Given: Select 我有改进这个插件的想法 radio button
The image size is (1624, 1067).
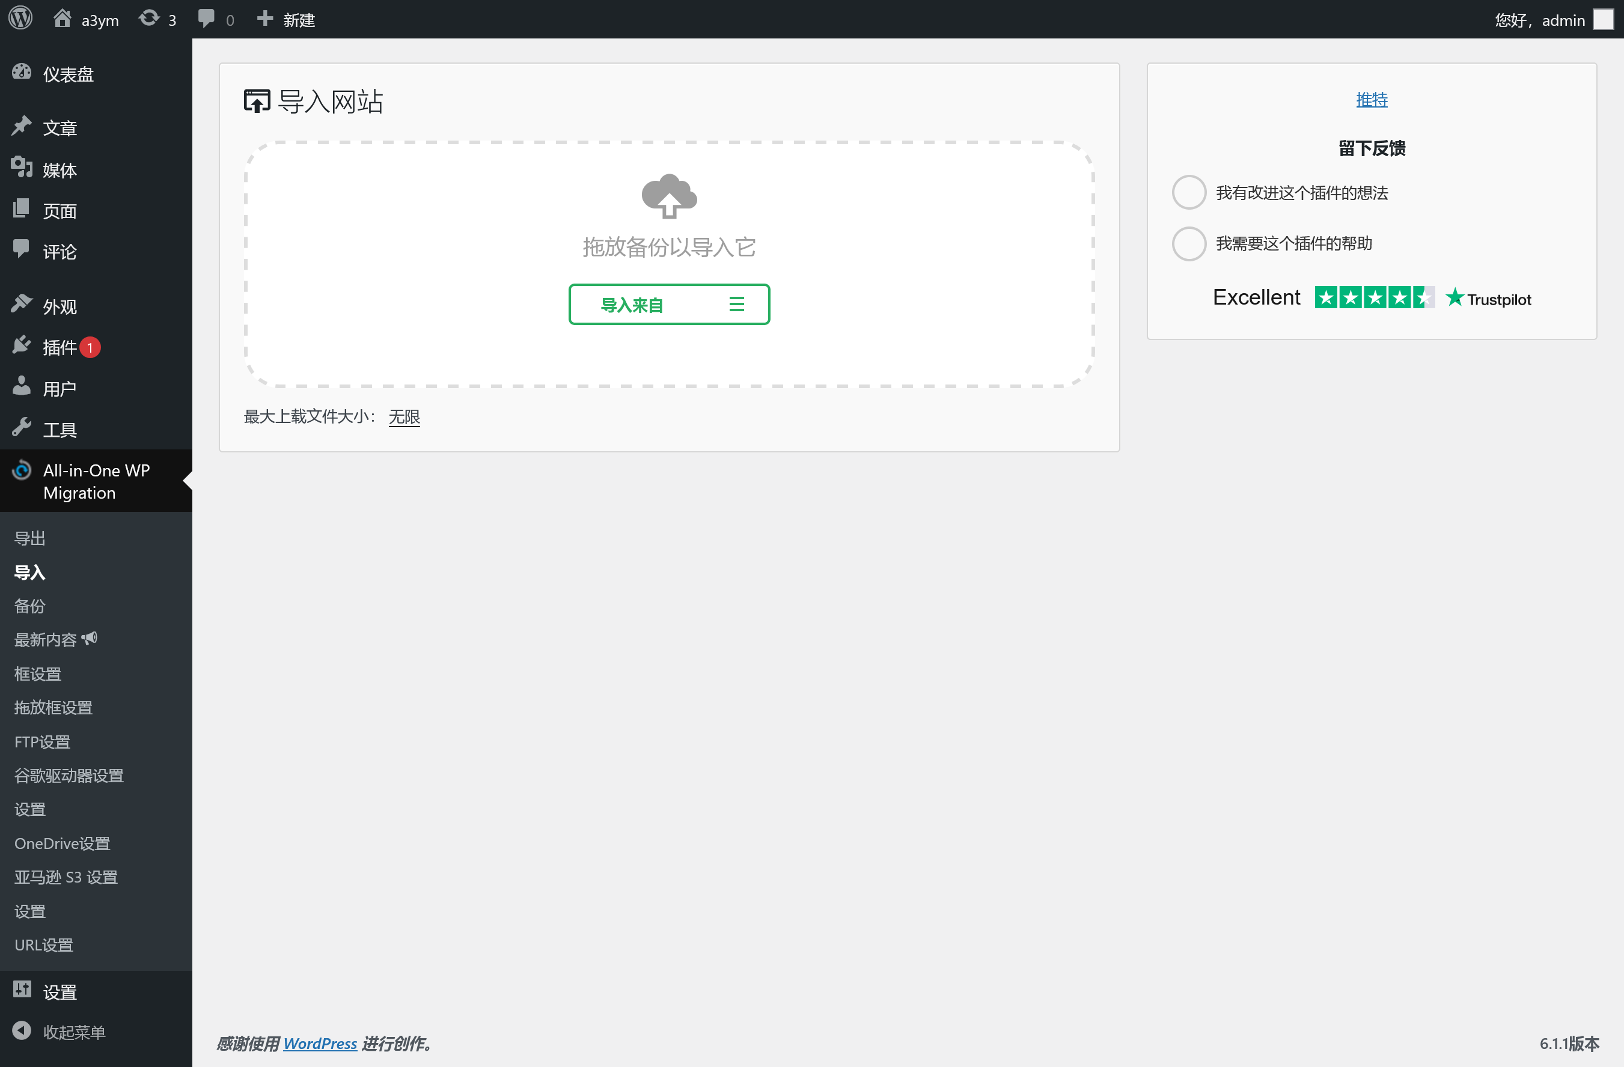Looking at the screenshot, I should click(x=1189, y=193).
